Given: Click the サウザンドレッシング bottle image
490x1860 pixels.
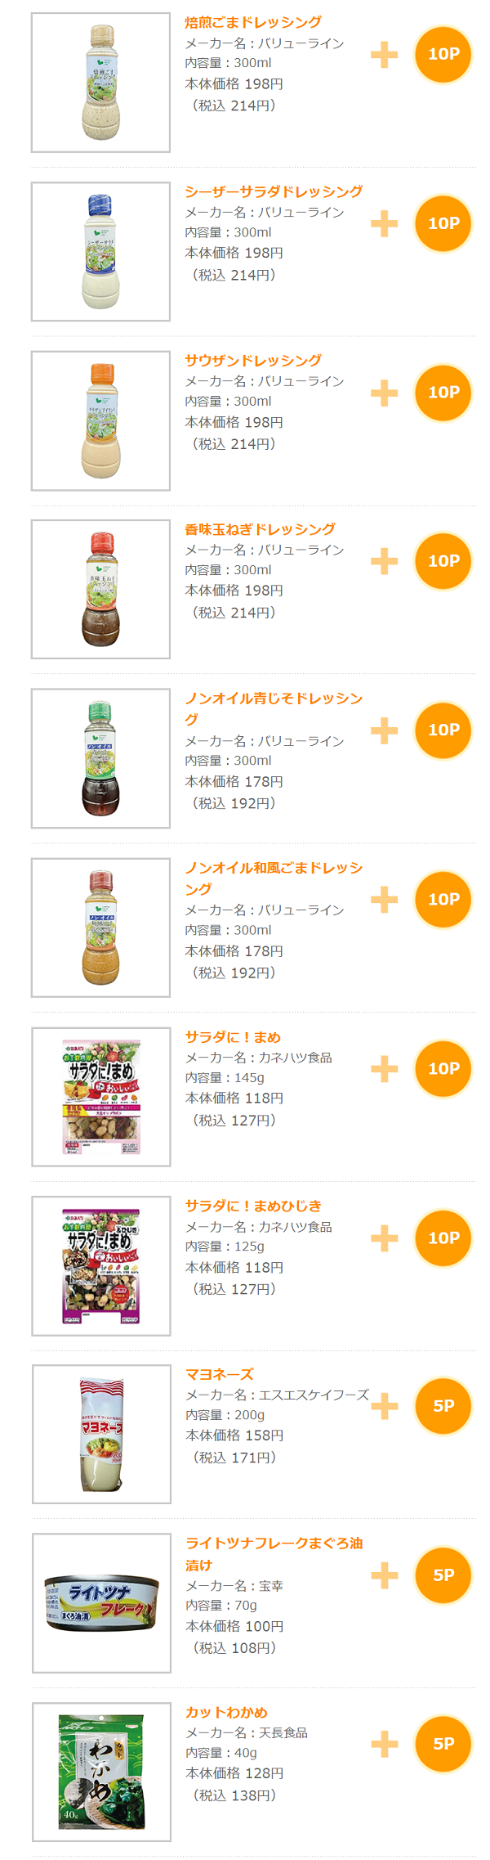Looking at the screenshot, I should [101, 421].
